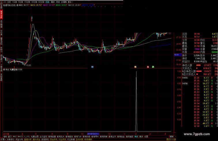Select the MACD indicator

click(20, 137)
